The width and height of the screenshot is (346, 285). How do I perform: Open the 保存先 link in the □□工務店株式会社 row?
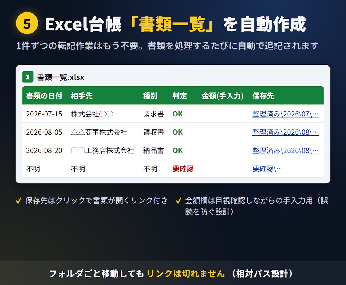[x=286, y=150]
